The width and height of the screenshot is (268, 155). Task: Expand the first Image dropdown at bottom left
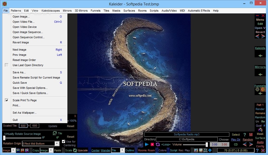tap(13, 150)
